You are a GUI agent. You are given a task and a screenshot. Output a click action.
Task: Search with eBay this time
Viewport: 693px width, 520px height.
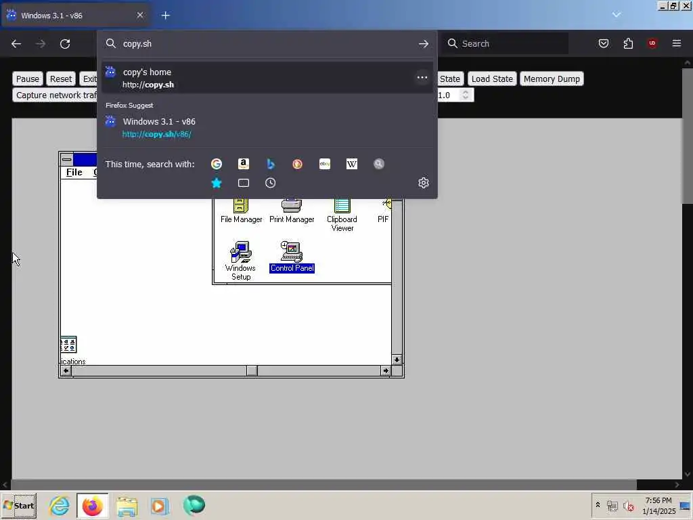coord(325,164)
